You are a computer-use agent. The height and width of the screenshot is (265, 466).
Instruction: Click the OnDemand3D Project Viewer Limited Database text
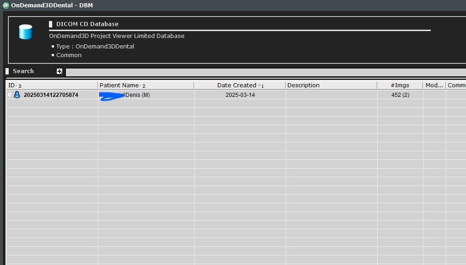pos(117,36)
